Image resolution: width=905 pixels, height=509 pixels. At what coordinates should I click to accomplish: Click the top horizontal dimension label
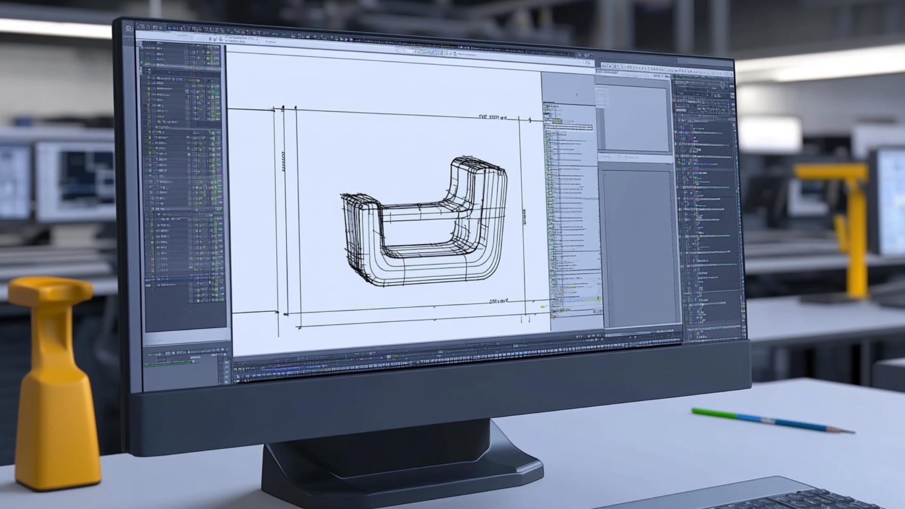493,117
